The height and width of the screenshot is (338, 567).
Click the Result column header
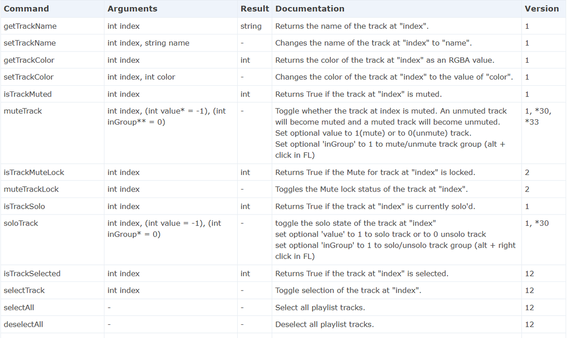point(255,8)
